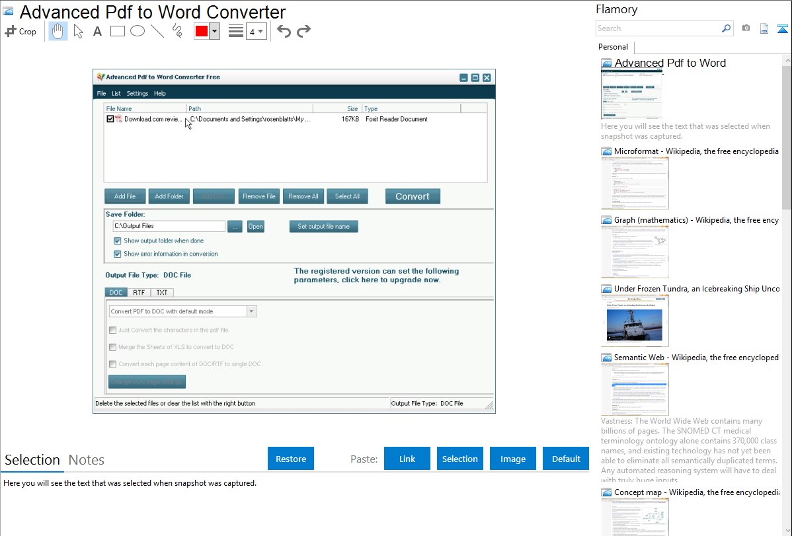Open the color picker dropdown arrow
The height and width of the screenshot is (536, 792).
(214, 31)
